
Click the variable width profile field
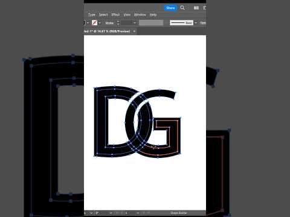click(x=151, y=23)
